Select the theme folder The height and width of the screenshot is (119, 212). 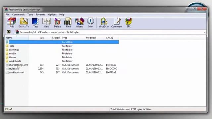click(x=13, y=57)
